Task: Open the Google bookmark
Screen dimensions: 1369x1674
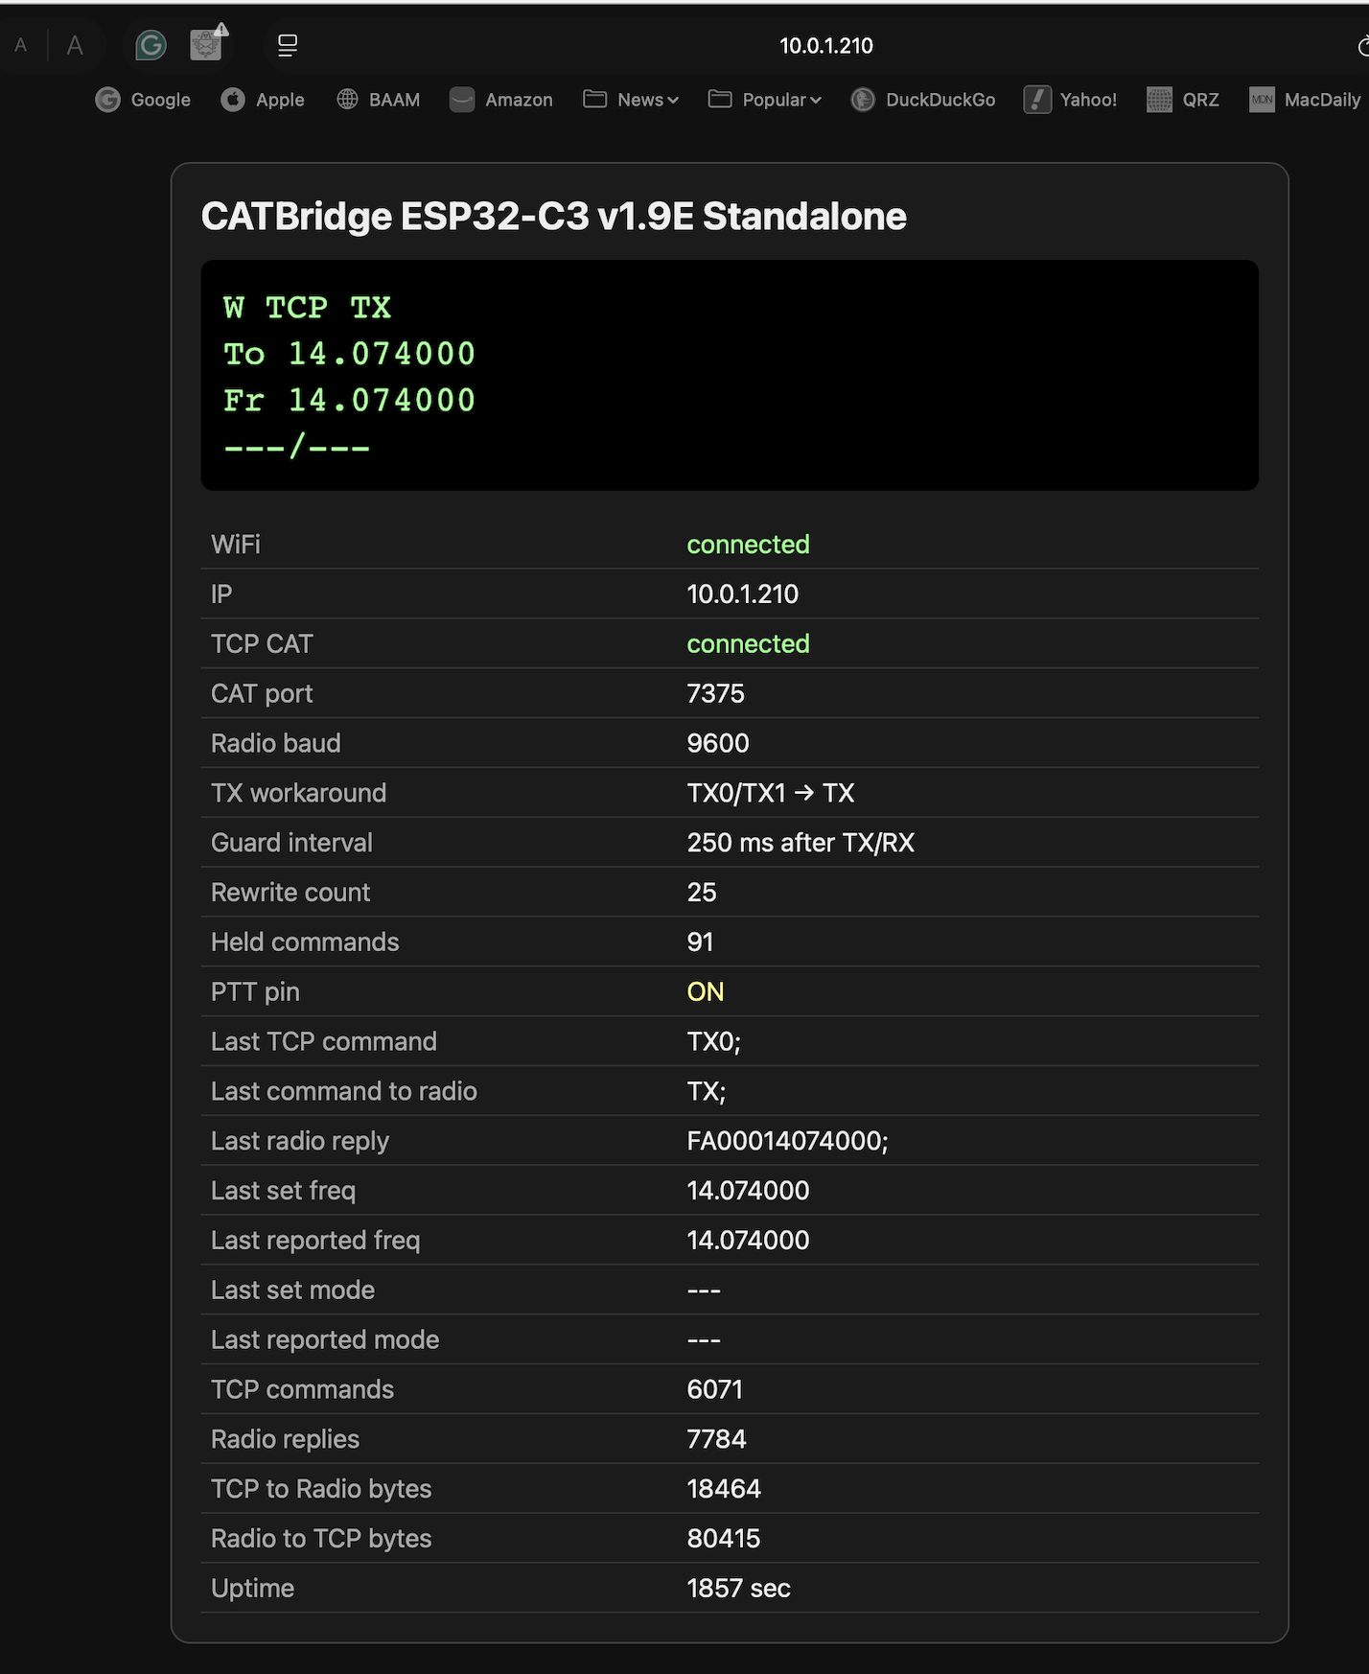Action: [x=143, y=100]
